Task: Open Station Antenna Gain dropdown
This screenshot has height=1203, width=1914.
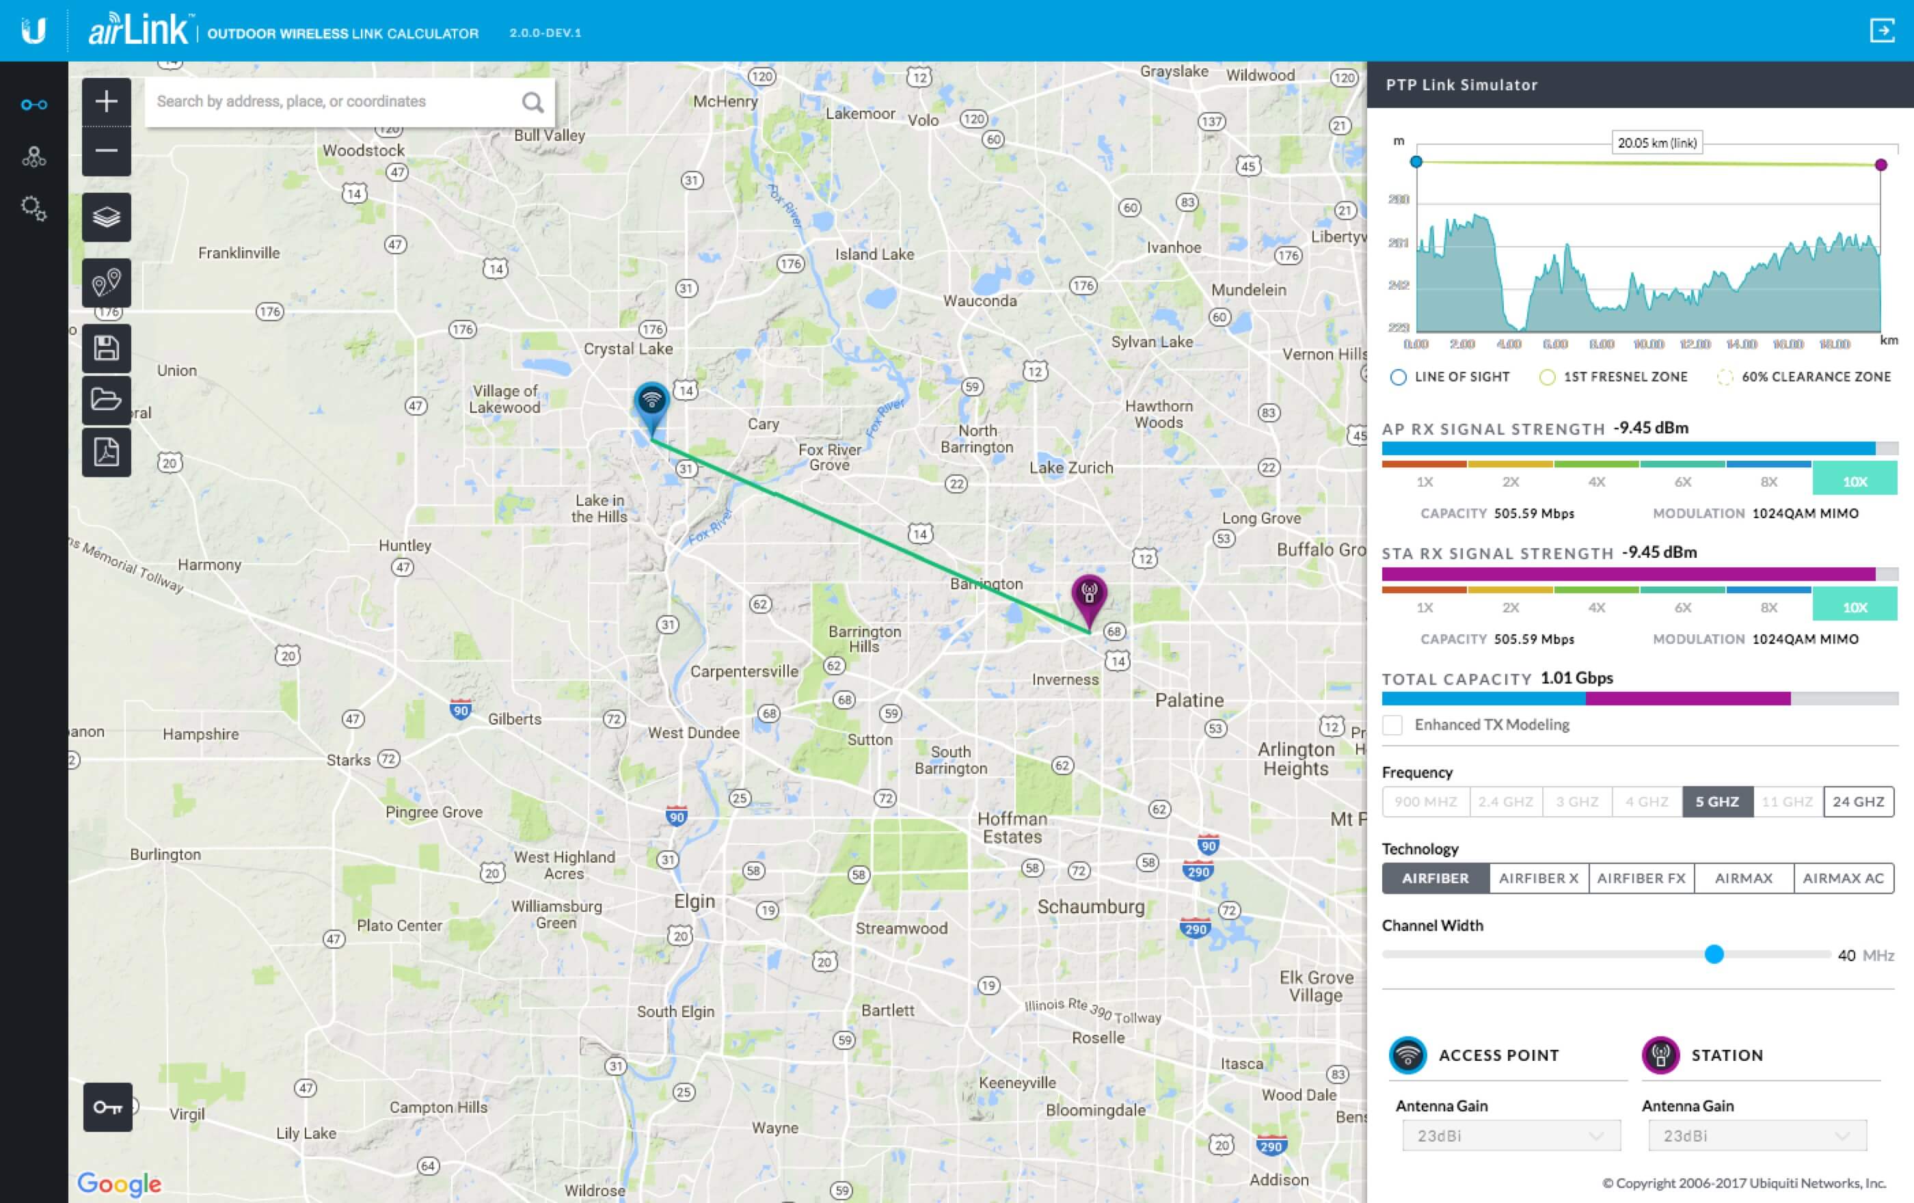Action: pos(1757,1135)
